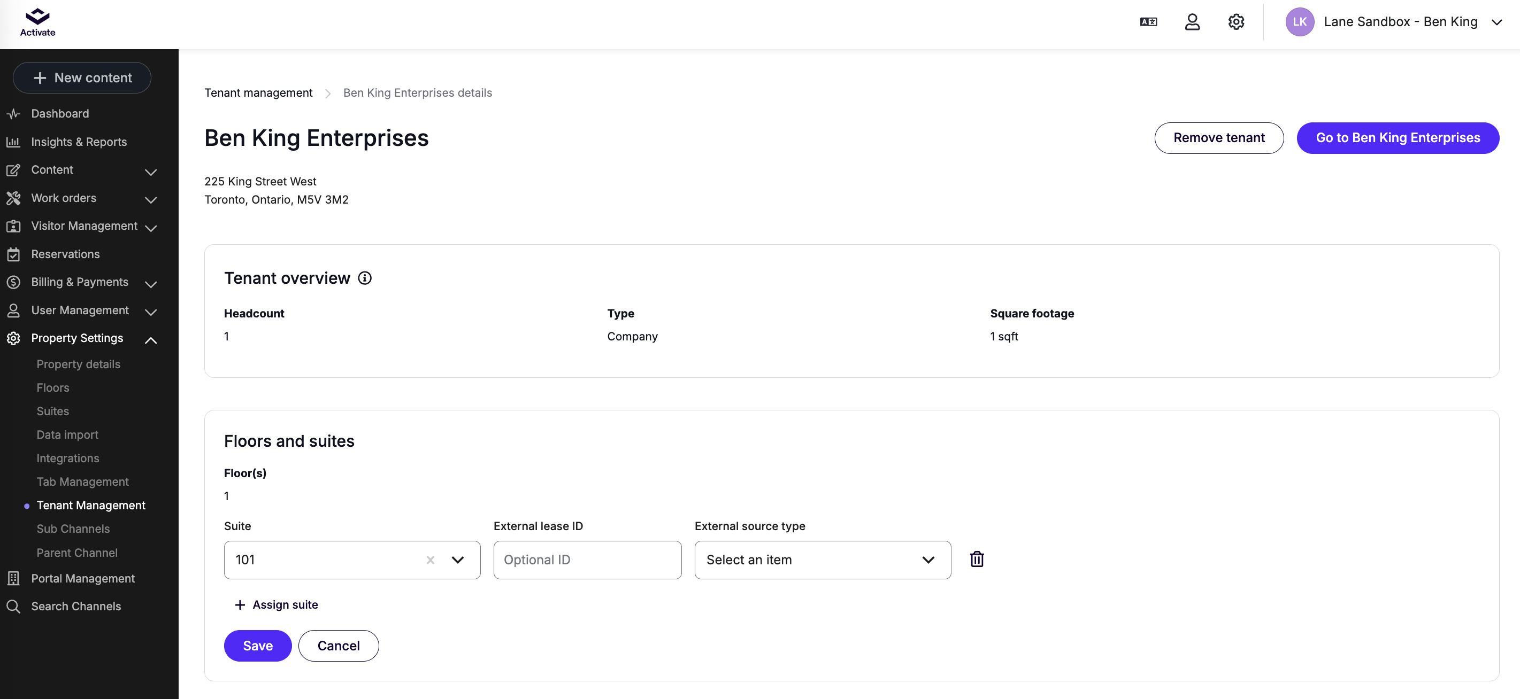Click the plus icon beside Assign suite

pyautogui.click(x=240, y=605)
